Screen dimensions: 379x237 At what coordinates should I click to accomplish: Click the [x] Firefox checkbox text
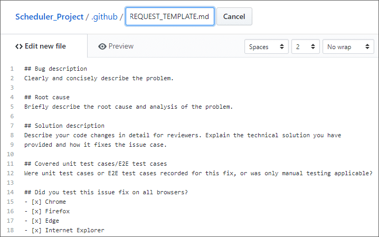tap(50, 211)
